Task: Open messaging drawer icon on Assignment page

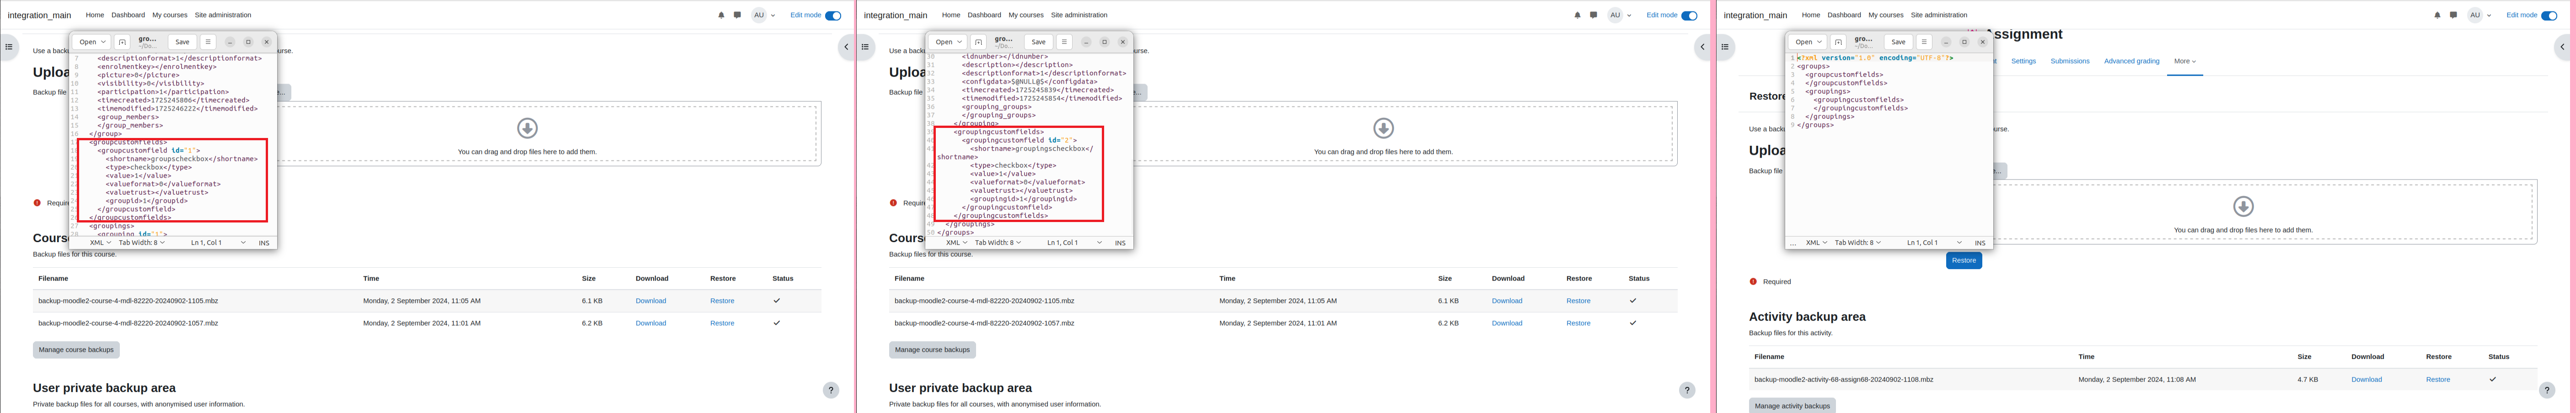Action: (x=2453, y=15)
